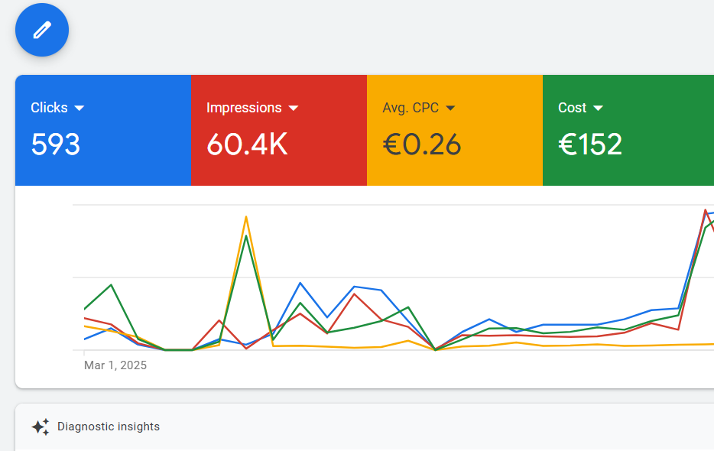This screenshot has width=714, height=451.
Task: Click the Mar 1, 2025 axis label
Action: (115, 365)
